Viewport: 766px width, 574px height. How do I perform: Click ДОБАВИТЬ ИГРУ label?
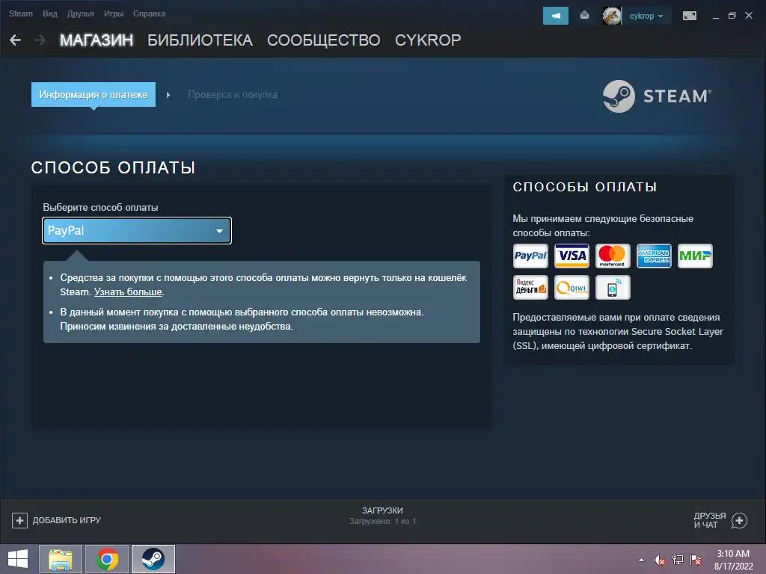67,520
